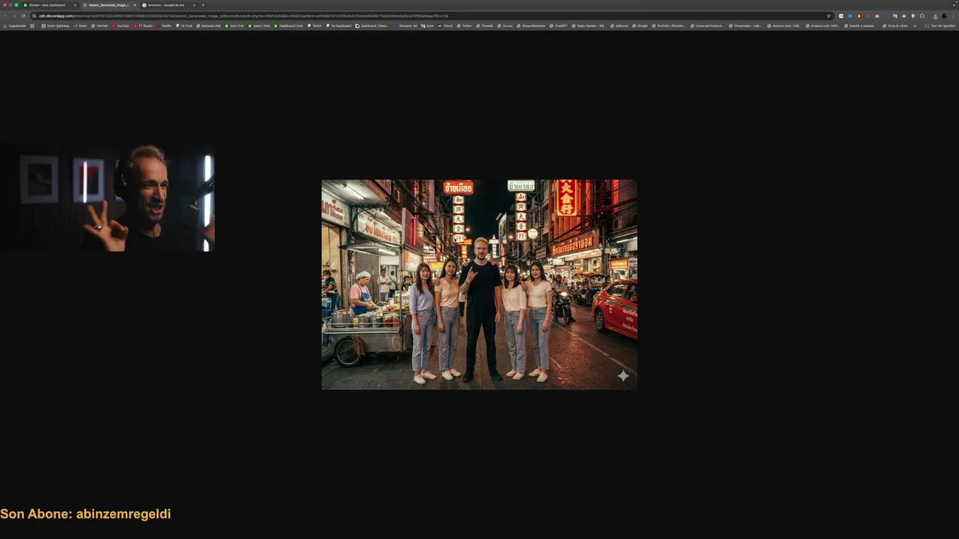Bookmark this page with the star icon
This screenshot has width=959, height=539.
[x=829, y=16]
